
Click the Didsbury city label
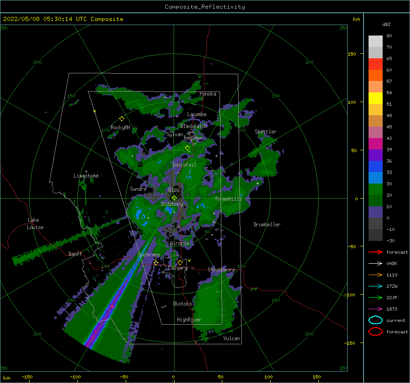point(172,204)
